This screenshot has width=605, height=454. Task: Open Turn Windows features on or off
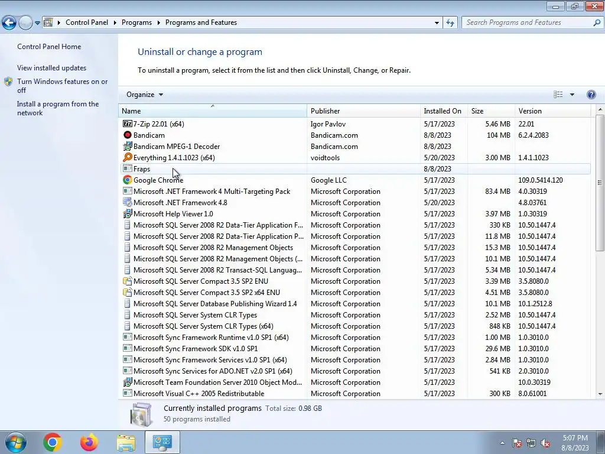coord(62,86)
